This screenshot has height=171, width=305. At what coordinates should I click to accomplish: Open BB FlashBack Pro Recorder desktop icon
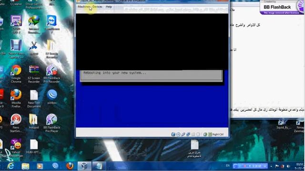[52, 74]
